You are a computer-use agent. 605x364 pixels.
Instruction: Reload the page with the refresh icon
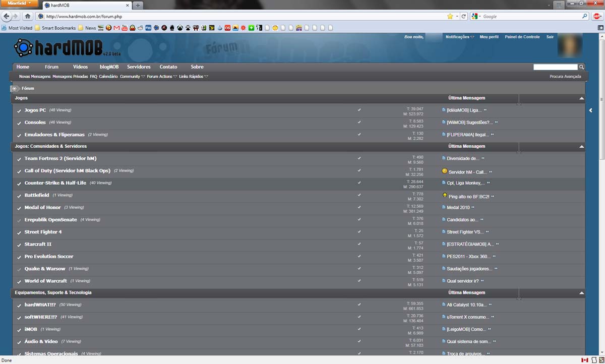click(464, 16)
